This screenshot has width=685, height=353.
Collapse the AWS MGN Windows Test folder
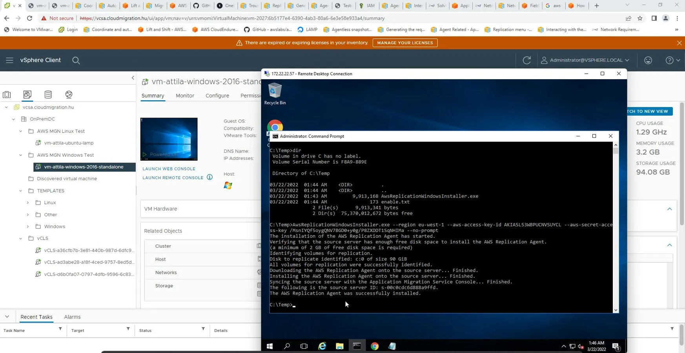[x=21, y=155]
